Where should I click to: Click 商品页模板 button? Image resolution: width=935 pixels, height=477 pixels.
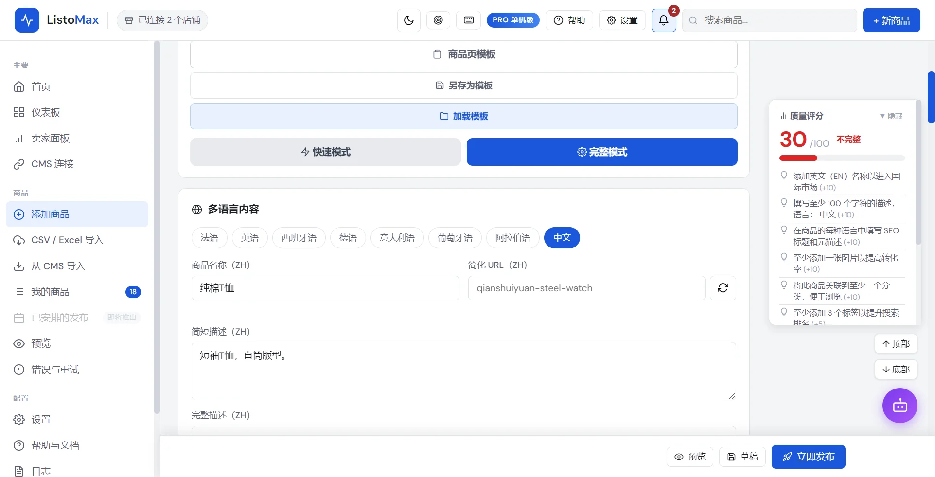pyautogui.click(x=464, y=54)
